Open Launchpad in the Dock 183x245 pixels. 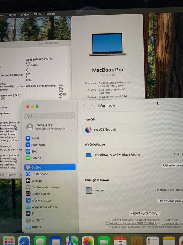coord(9,241)
